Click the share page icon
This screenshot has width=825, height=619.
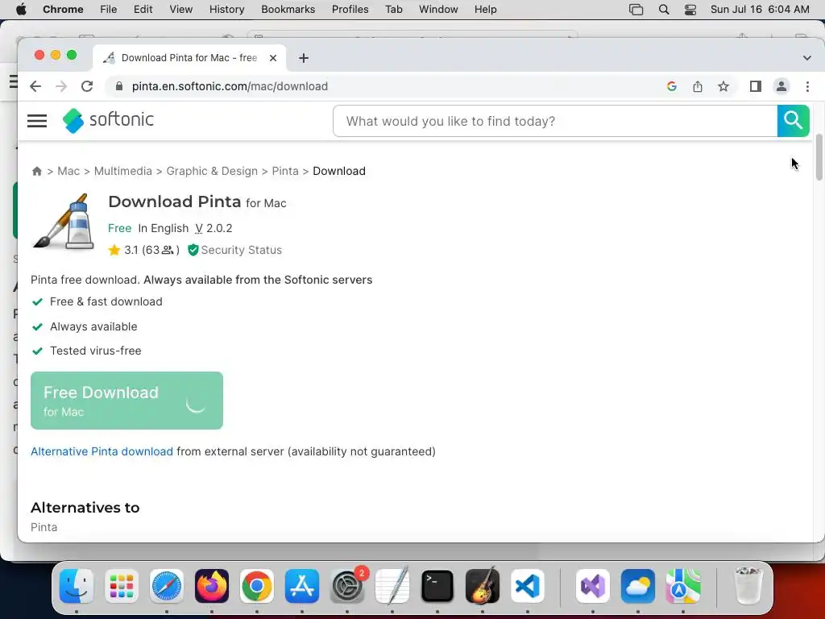point(698,86)
